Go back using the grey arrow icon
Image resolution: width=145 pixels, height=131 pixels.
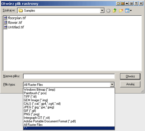coord(108,11)
